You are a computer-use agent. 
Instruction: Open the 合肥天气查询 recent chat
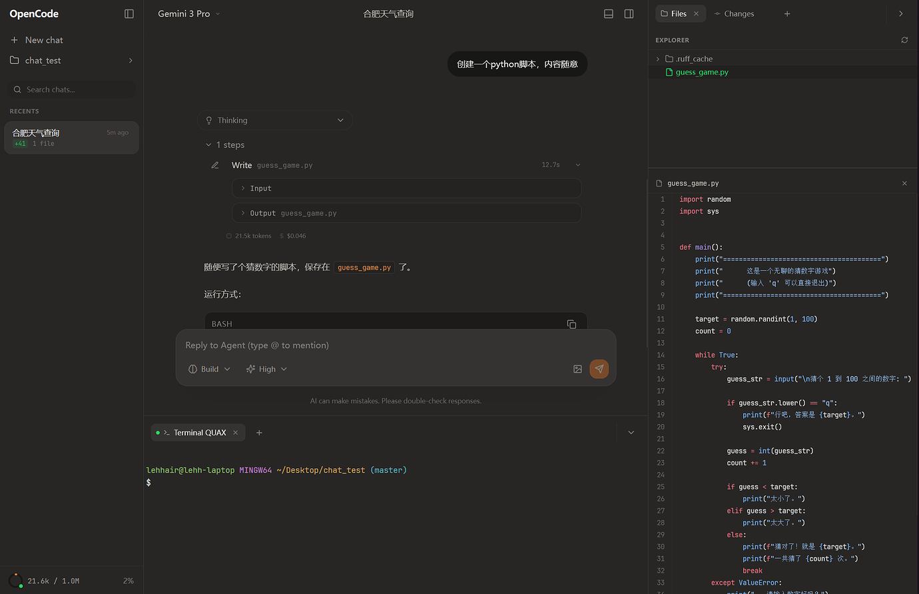point(71,138)
